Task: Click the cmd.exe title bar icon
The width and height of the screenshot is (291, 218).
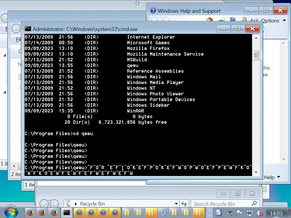Action: coord(28,29)
